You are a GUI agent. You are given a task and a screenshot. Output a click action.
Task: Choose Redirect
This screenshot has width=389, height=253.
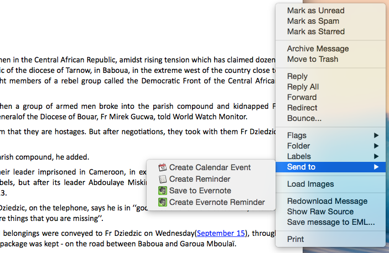pyautogui.click(x=330, y=108)
